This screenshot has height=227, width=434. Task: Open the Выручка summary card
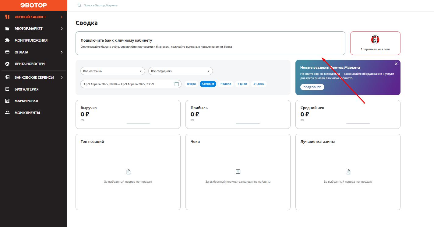128,115
